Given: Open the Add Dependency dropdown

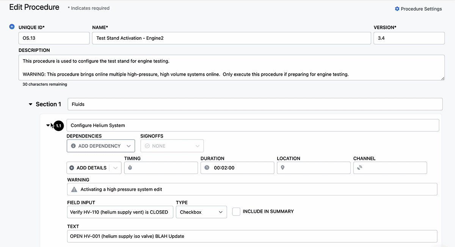Looking at the screenshot, I should [101, 146].
